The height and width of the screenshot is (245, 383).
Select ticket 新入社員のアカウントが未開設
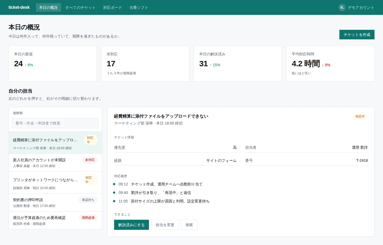click(55, 163)
